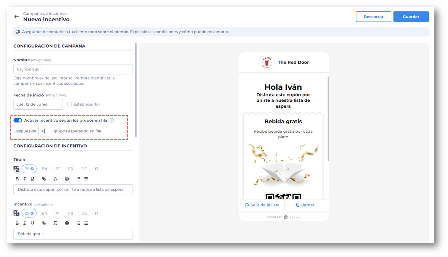448x257 pixels.
Task: Clear formatting in the Incentivo toolbar
Action: [x=55, y=223]
